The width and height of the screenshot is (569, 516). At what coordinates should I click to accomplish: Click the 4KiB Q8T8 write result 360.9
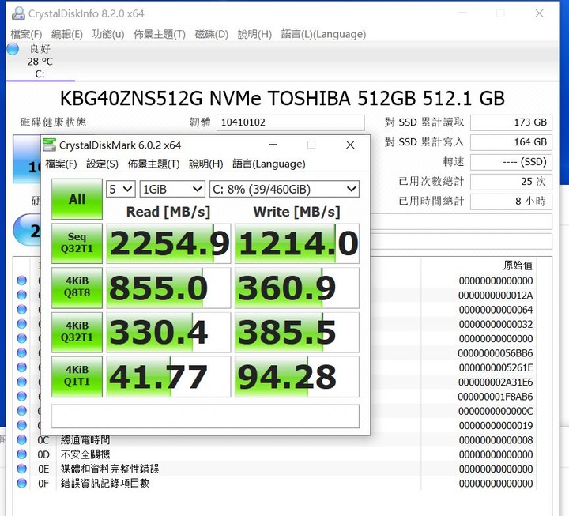pos(297,288)
